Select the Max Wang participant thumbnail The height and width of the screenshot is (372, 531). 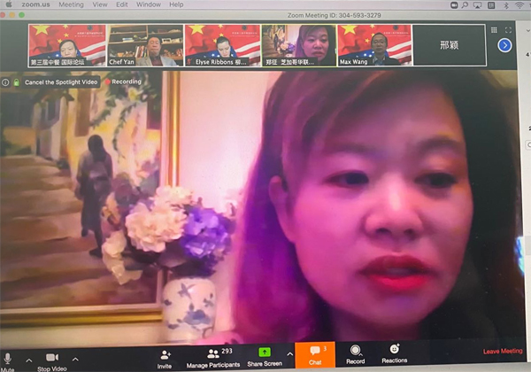[x=374, y=45]
